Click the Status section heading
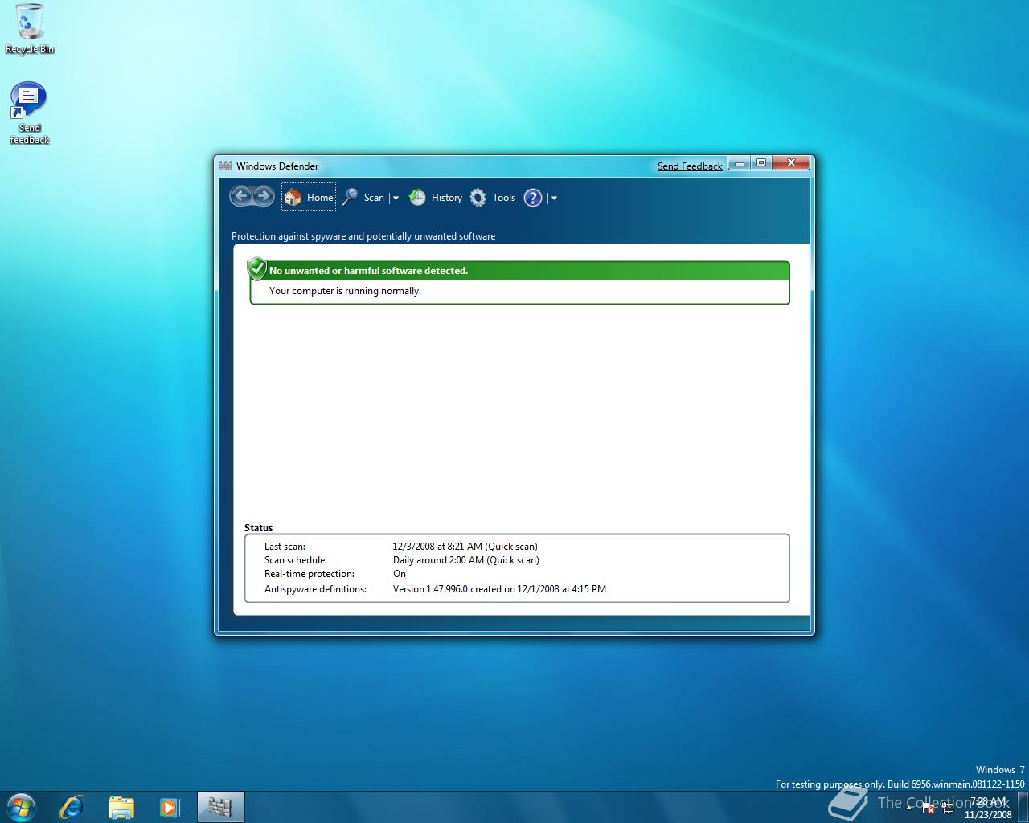Image resolution: width=1029 pixels, height=823 pixels. (259, 528)
